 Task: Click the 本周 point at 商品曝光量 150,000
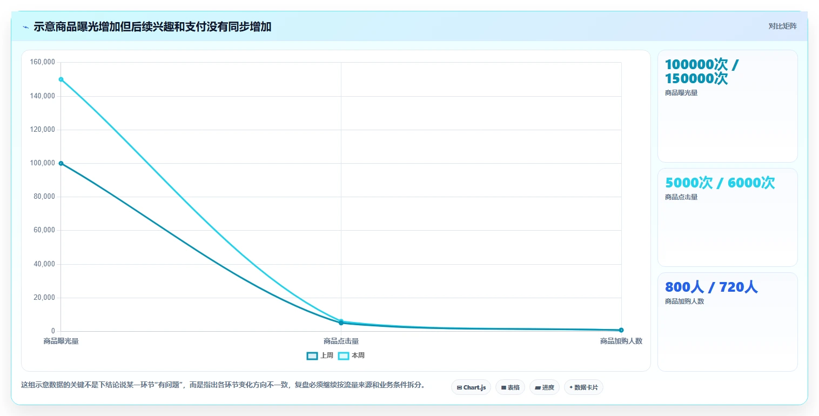click(61, 79)
